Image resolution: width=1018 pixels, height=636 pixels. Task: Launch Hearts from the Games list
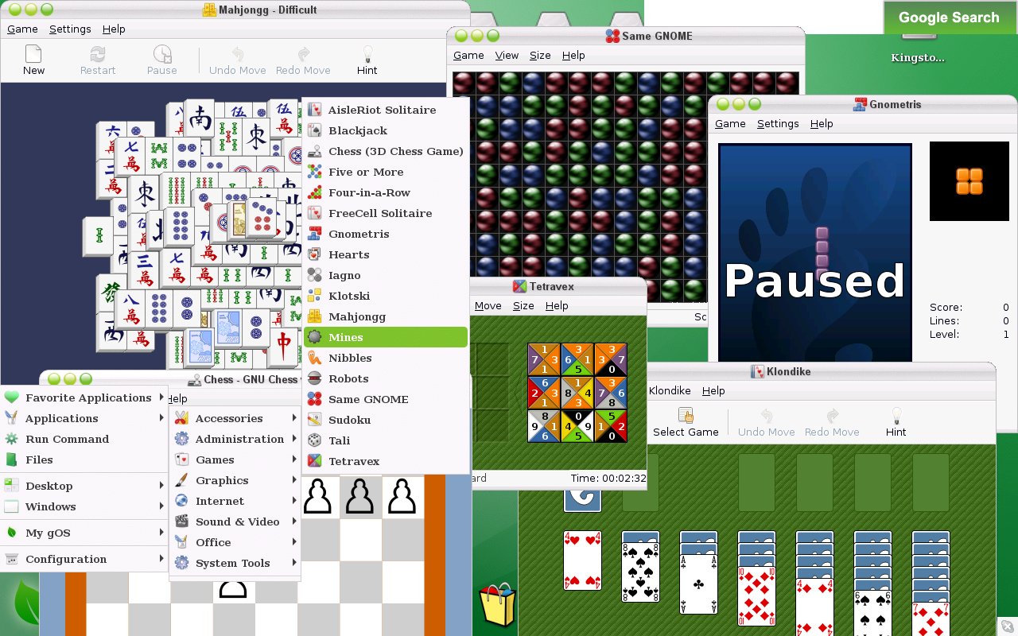(387, 254)
